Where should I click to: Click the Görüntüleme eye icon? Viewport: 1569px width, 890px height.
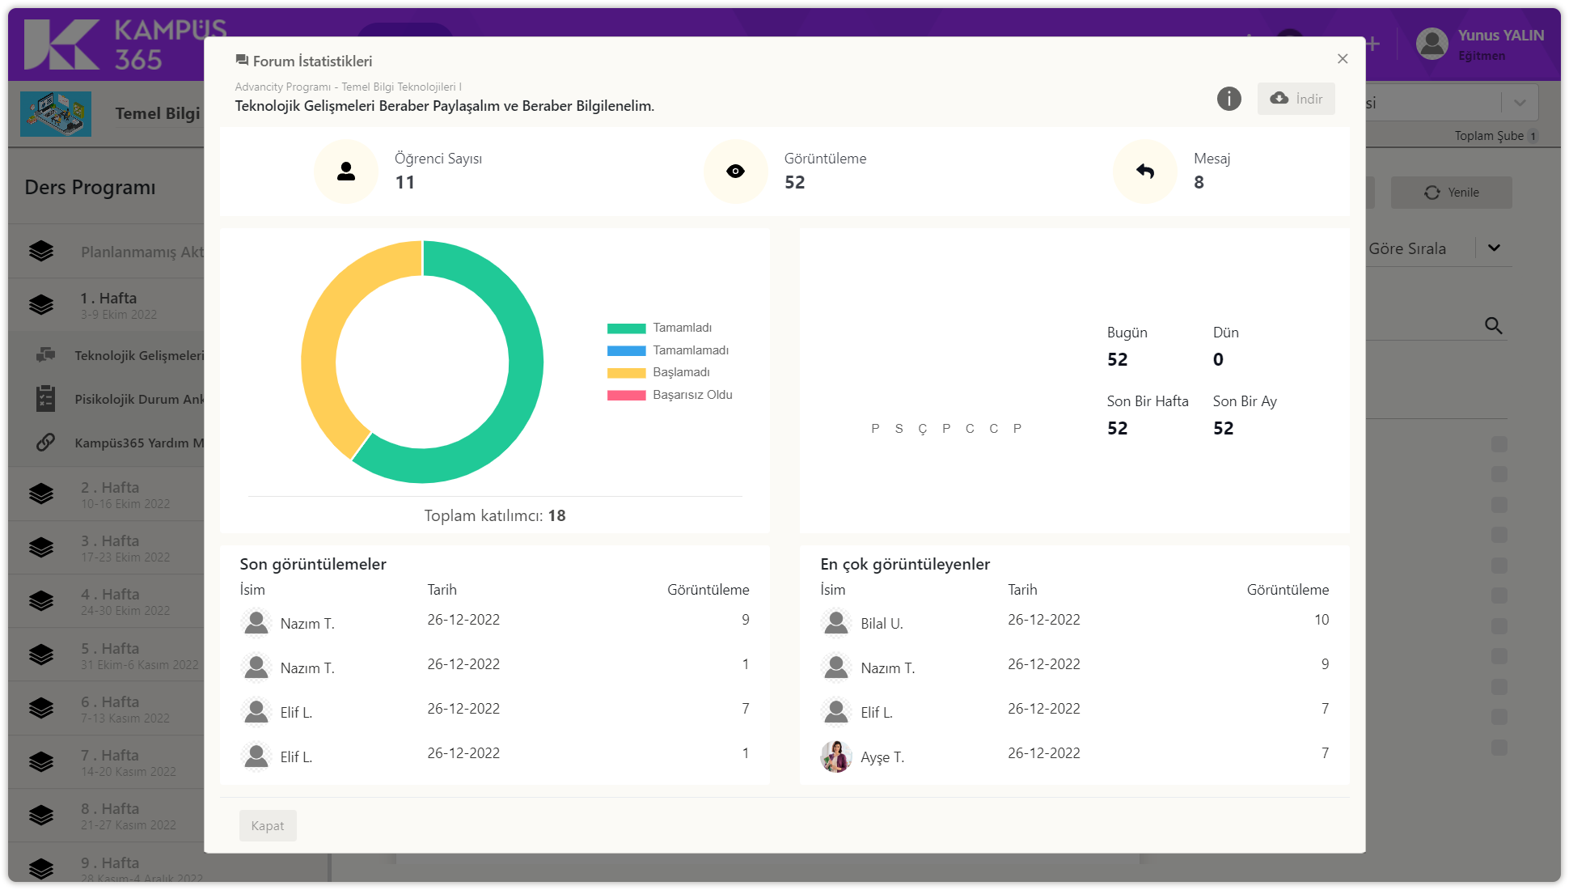[x=735, y=172]
